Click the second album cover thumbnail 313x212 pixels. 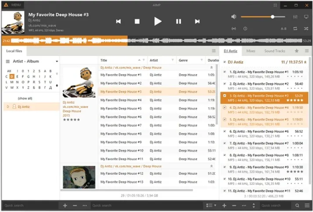click(x=79, y=177)
